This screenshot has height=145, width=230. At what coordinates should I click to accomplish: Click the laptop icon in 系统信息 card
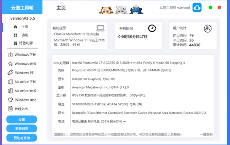(100, 28)
